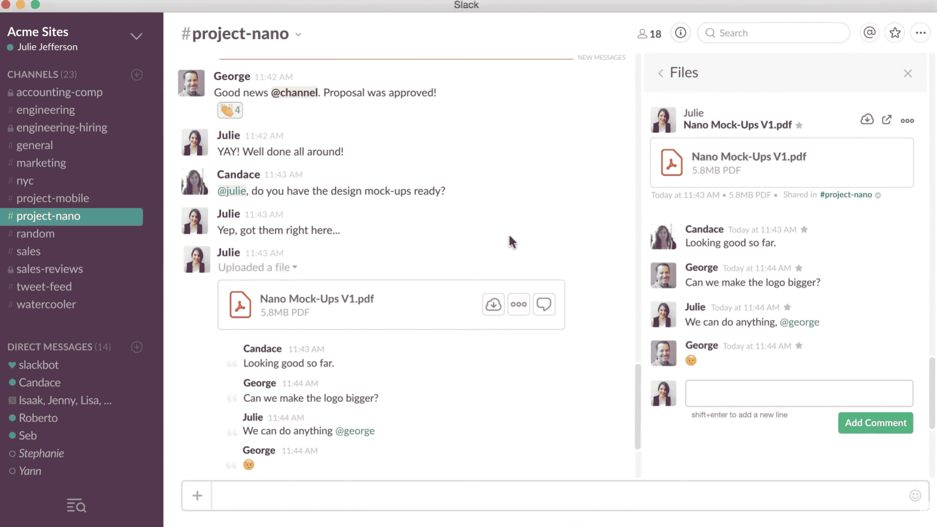Click George's avatar on approval message
Viewport: 937px width, 527px height.
[x=191, y=83]
